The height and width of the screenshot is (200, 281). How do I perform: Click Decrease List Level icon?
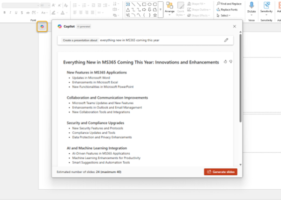tap(93, 5)
